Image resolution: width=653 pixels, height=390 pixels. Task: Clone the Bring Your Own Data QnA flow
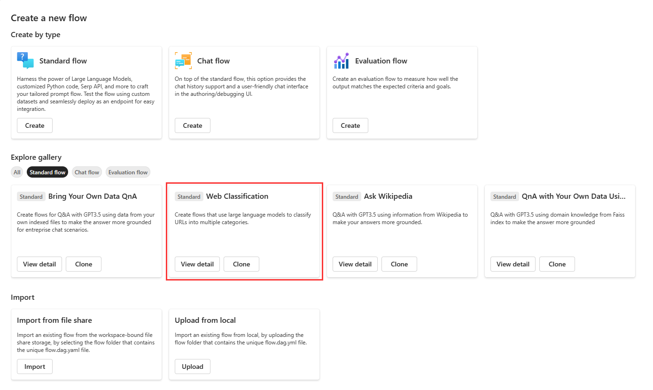(x=84, y=264)
